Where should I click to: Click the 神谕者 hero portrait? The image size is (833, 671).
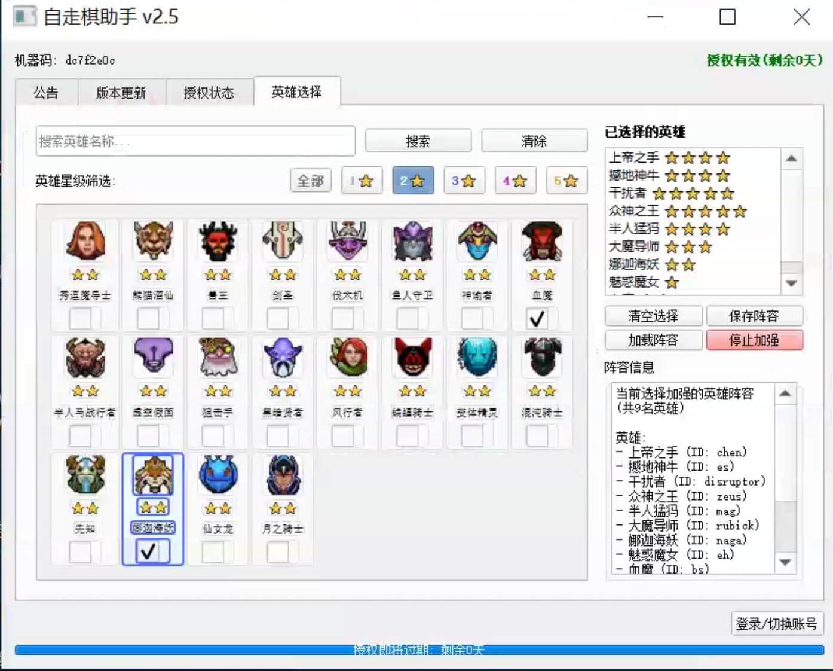477,241
